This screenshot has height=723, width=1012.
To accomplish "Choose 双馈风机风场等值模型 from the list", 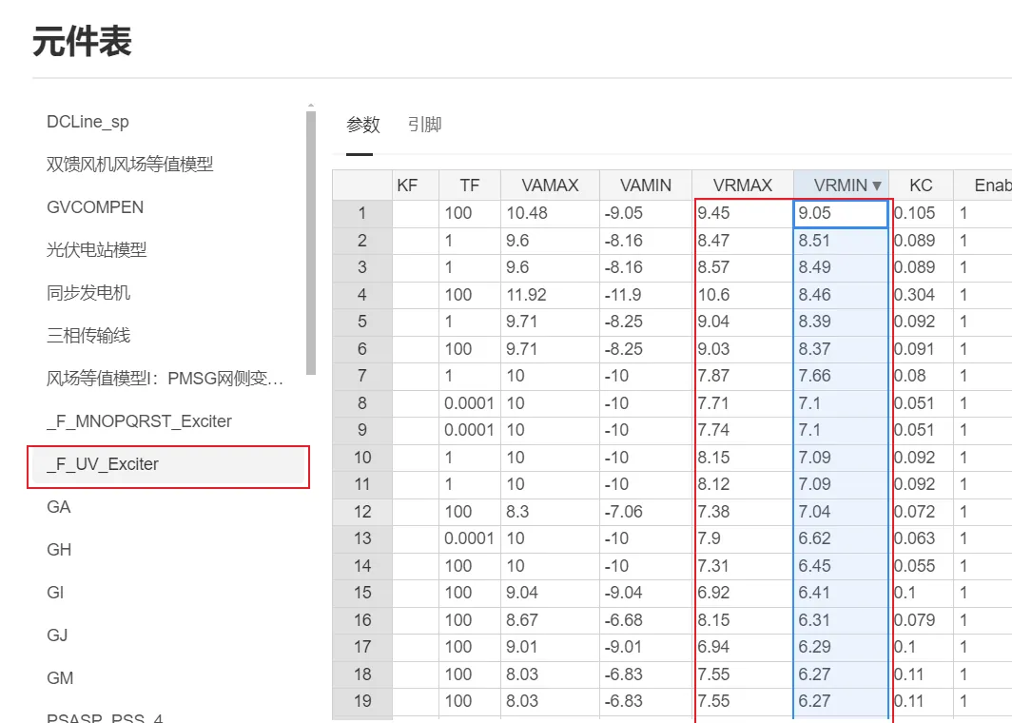I will 129,165.
